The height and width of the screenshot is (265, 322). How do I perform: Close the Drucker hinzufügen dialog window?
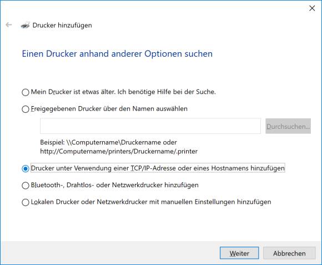(312, 8)
